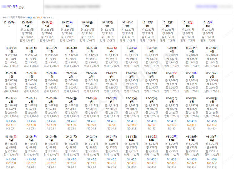
Task: Click '월 2,180건' under 09-07(월)
Action: [212, 113]
